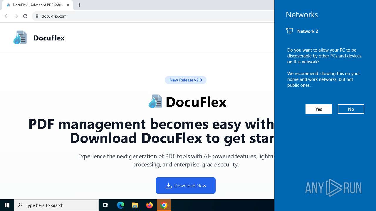The height and width of the screenshot is (211, 376).
Task: Click the Network 2 label
Action: coord(308,31)
